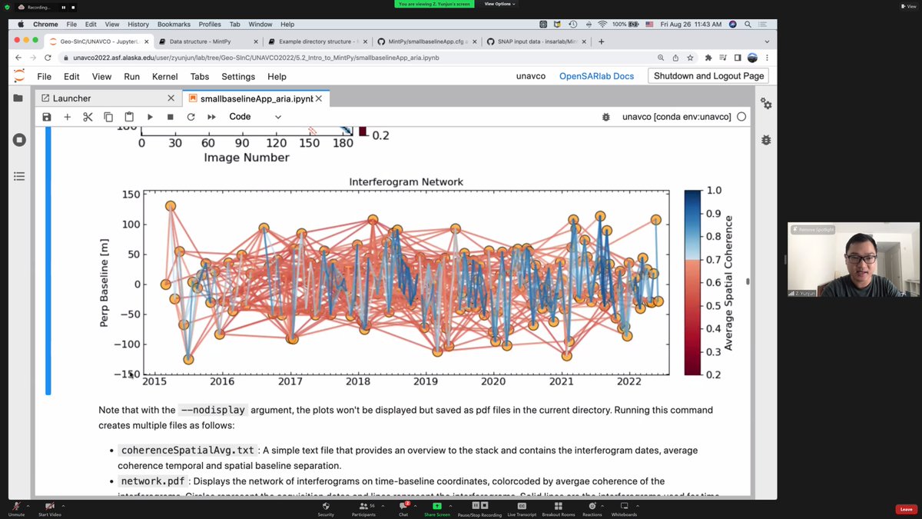Run the selected cell with play icon

point(150,117)
